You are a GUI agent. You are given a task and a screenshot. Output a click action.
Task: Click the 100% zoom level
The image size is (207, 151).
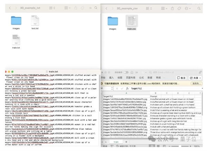tap(197, 146)
